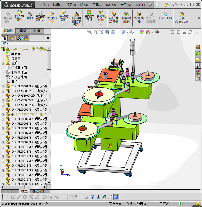Switch to Sketch (草图) tab
Viewport: 202px width, 207px height.
(x=23, y=31)
